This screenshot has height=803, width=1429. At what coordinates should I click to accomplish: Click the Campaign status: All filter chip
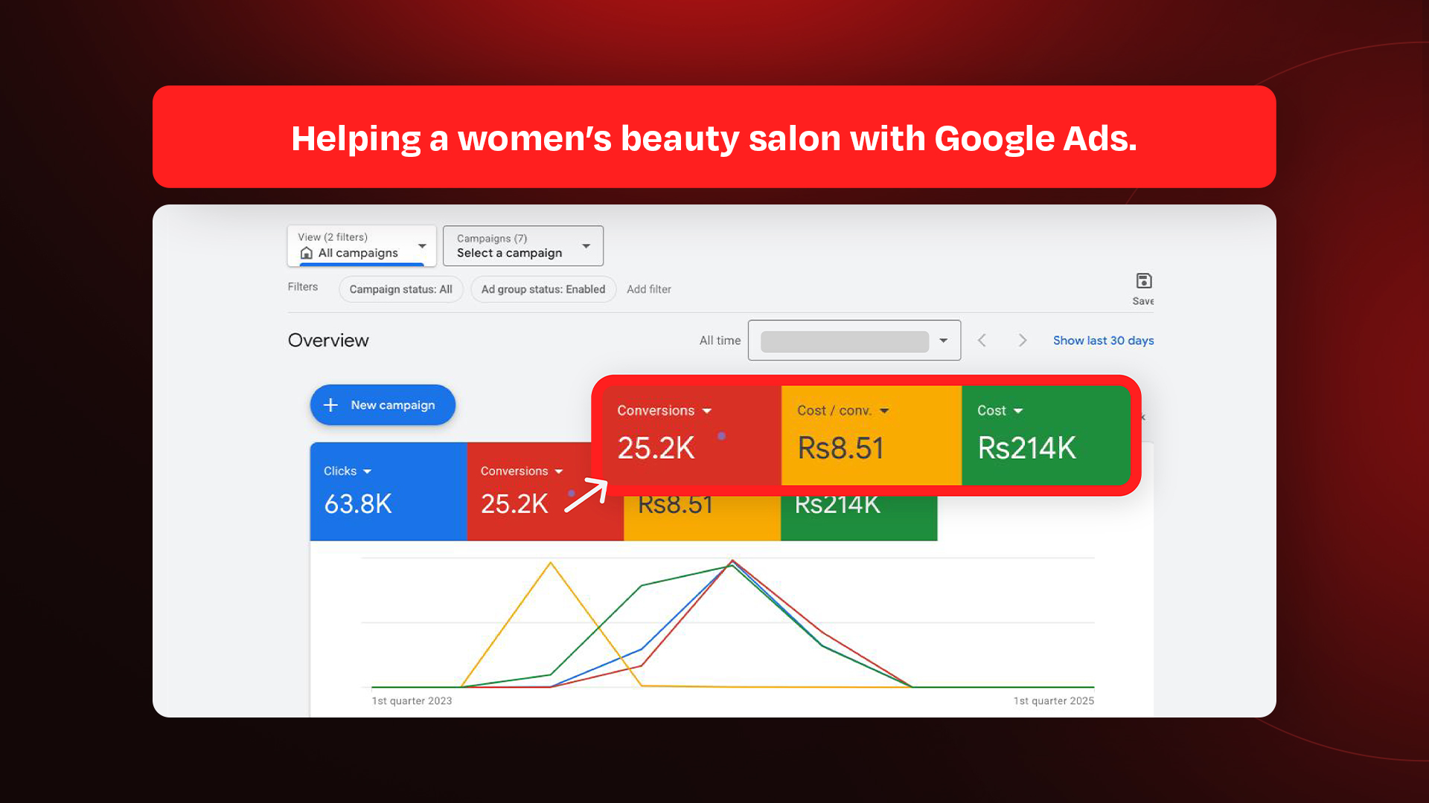[x=400, y=289]
